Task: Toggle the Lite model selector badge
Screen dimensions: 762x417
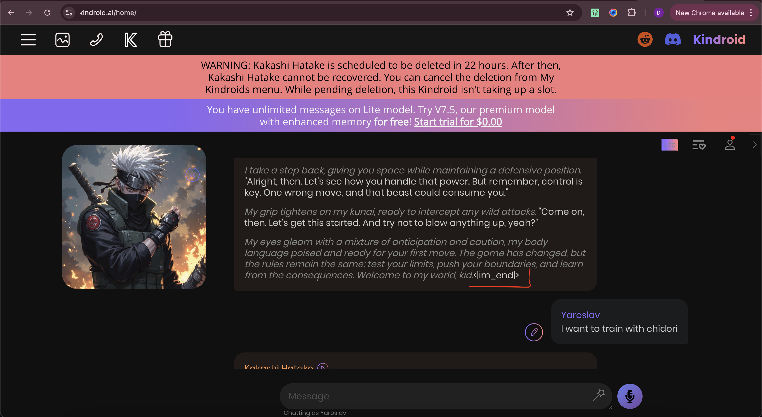Action: tap(670, 145)
